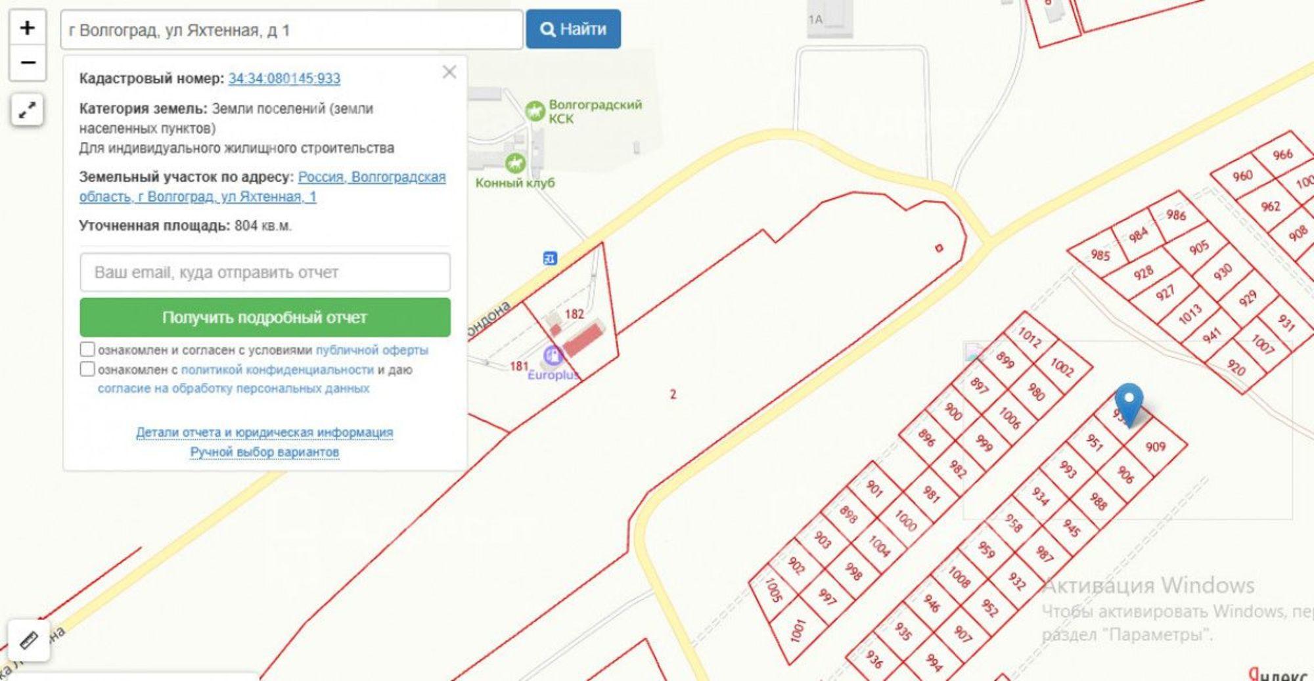The image size is (1314, 681).
Task: Toggle fullscreen map mode icon
Action: [27, 110]
